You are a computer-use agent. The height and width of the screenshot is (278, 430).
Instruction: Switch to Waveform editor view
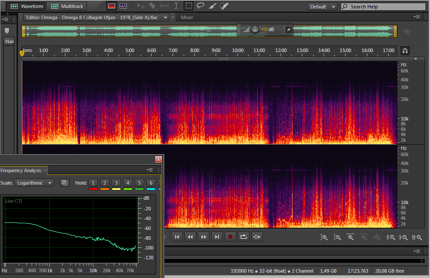[26, 6]
